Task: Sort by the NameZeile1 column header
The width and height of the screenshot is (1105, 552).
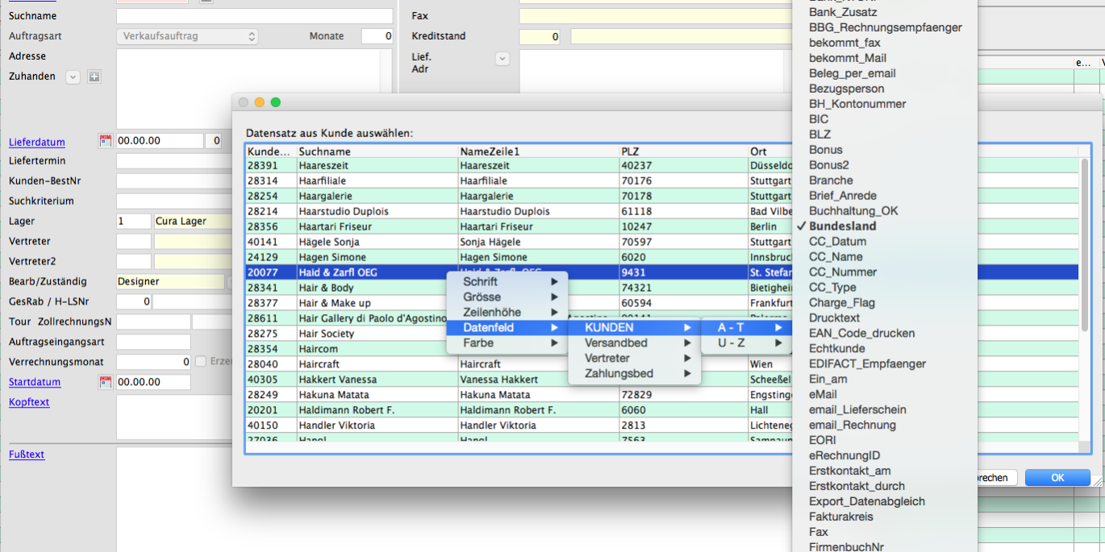Action: [x=538, y=151]
